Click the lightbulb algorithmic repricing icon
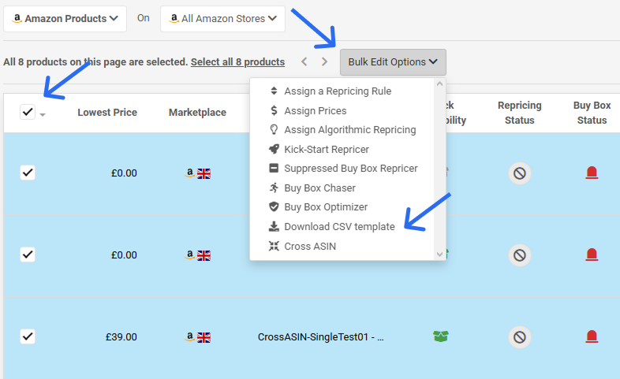Viewport: 620px width, 379px height. coord(274,129)
